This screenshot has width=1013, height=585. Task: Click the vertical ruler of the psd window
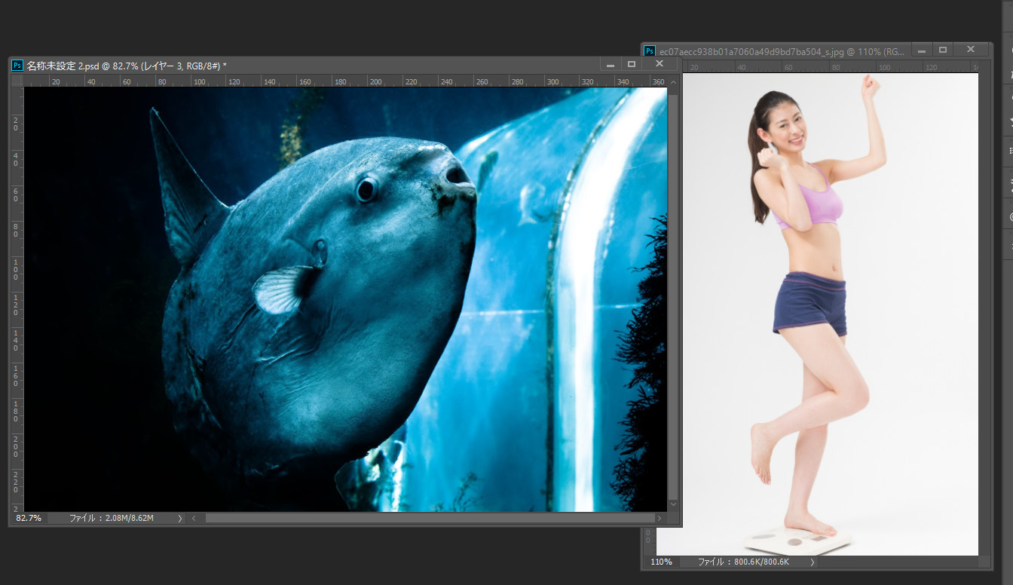tap(17, 299)
